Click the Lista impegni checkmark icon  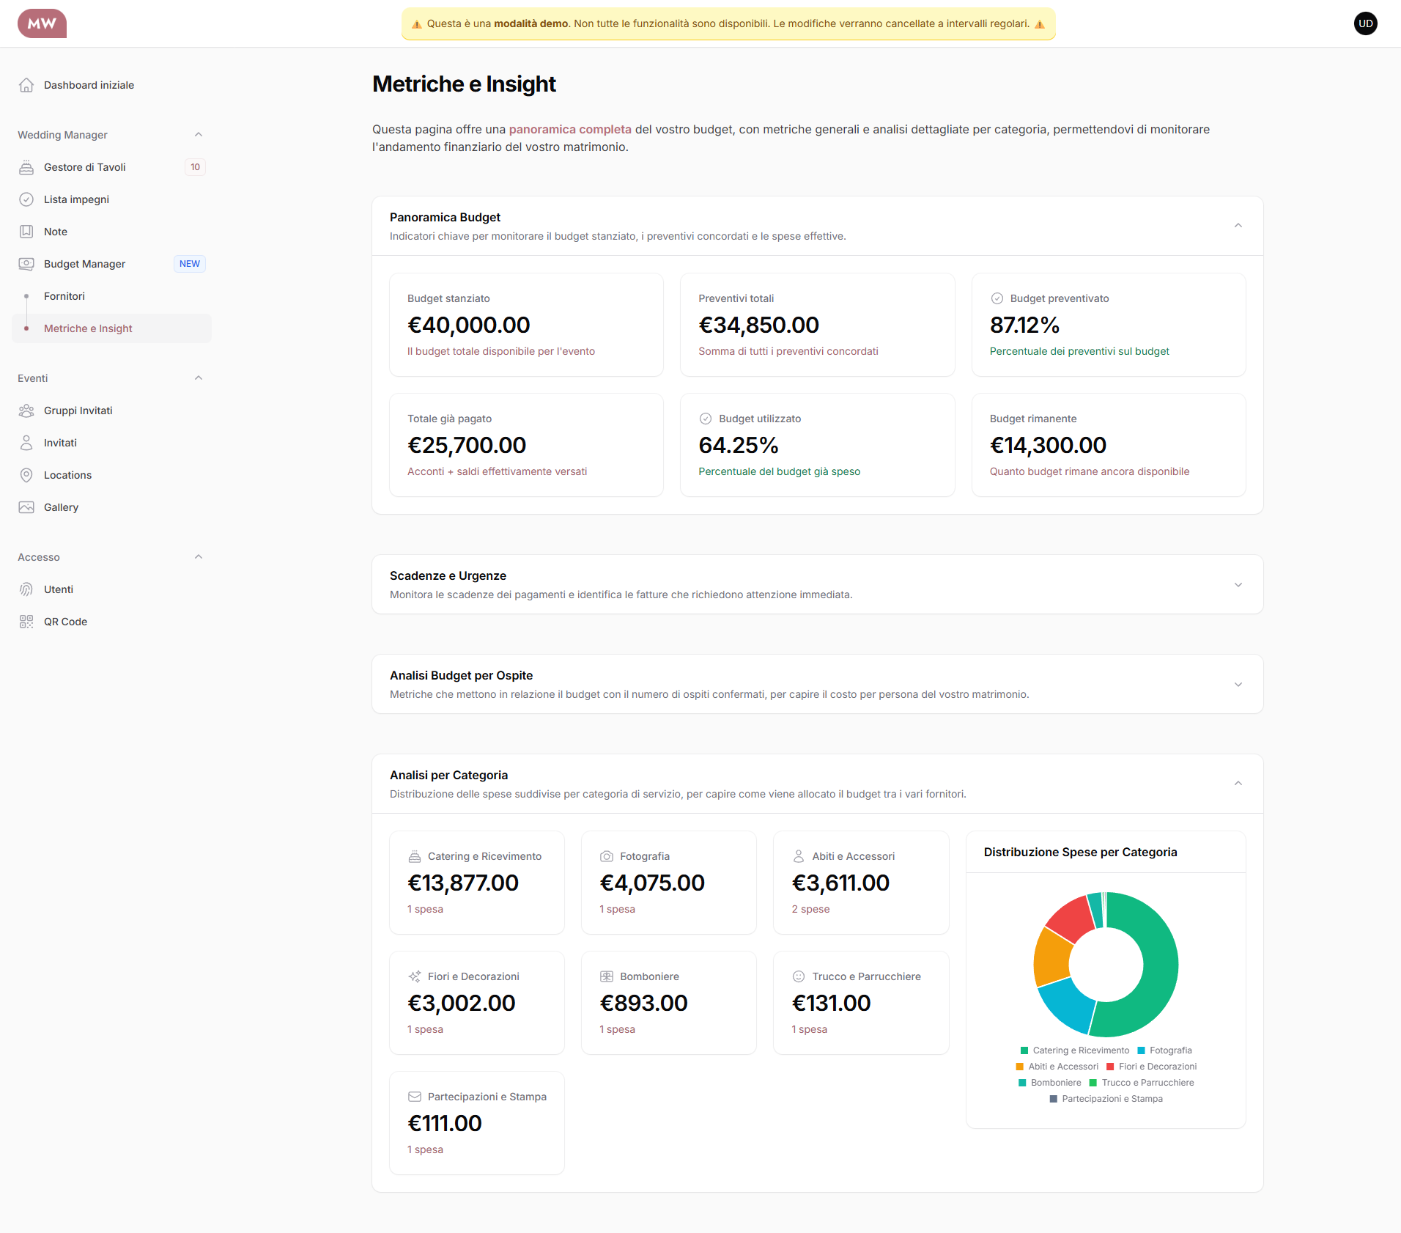click(x=26, y=199)
